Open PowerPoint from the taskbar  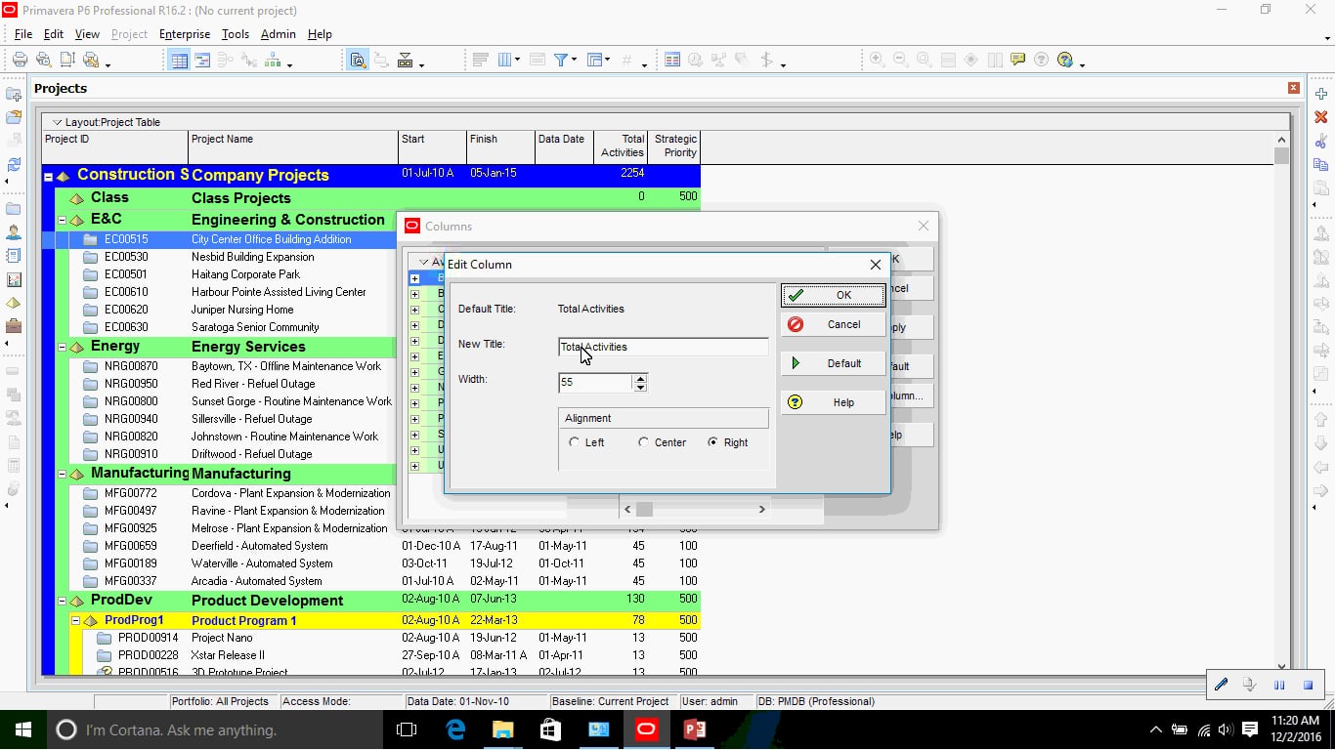click(694, 729)
